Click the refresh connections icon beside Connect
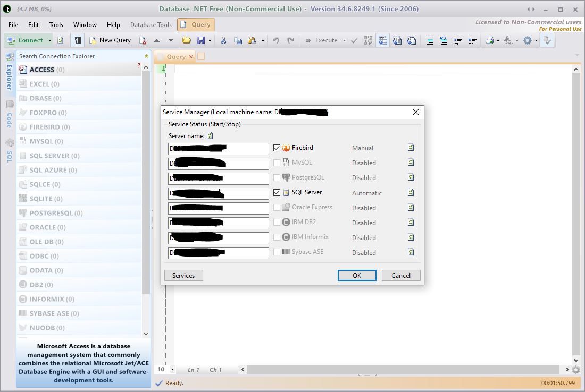The width and height of the screenshot is (585, 392). (x=61, y=40)
